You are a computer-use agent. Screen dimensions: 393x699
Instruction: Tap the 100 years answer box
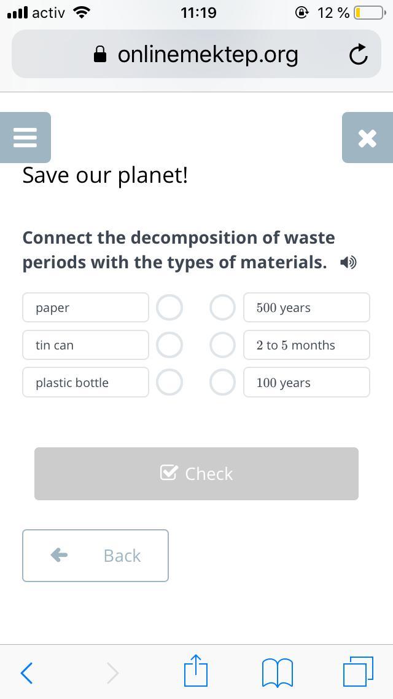coord(306,382)
